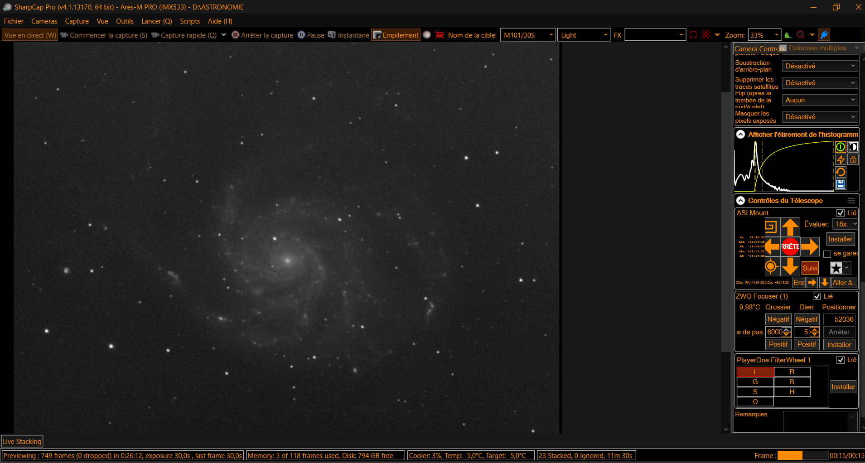The width and height of the screenshot is (865, 463).
Task: Collapse the histogram stretch section
Action: tap(740, 135)
